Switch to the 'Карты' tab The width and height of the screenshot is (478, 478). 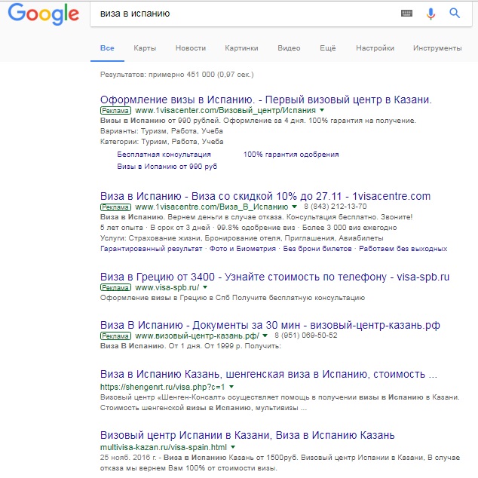pyautogui.click(x=145, y=48)
